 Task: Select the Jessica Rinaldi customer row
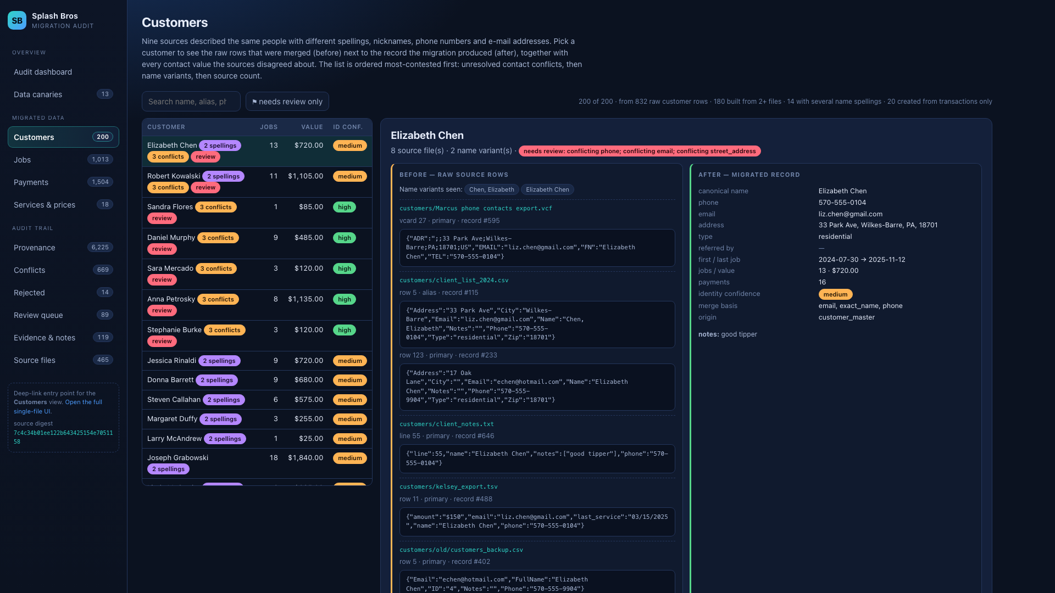[257, 361]
